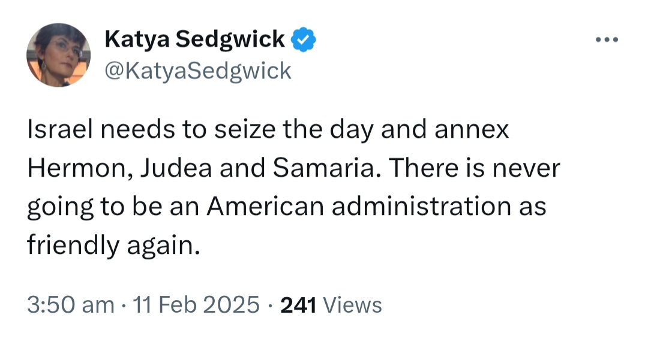Click the 3:50 am timestamp
The height and width of the screenshot is (345, 648).
point(71,305)
